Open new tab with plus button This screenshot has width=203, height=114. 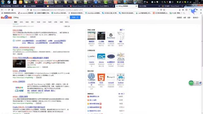pos(186,6)
